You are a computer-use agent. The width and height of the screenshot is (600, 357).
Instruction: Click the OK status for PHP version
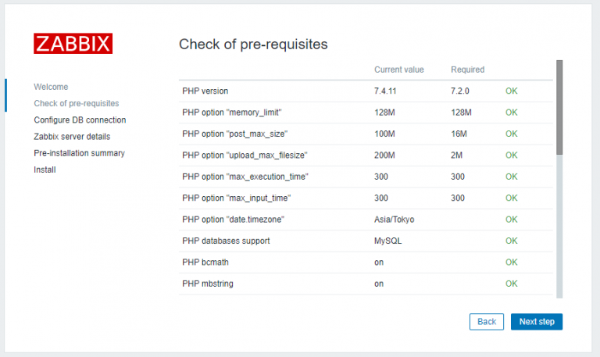[512, 91]
